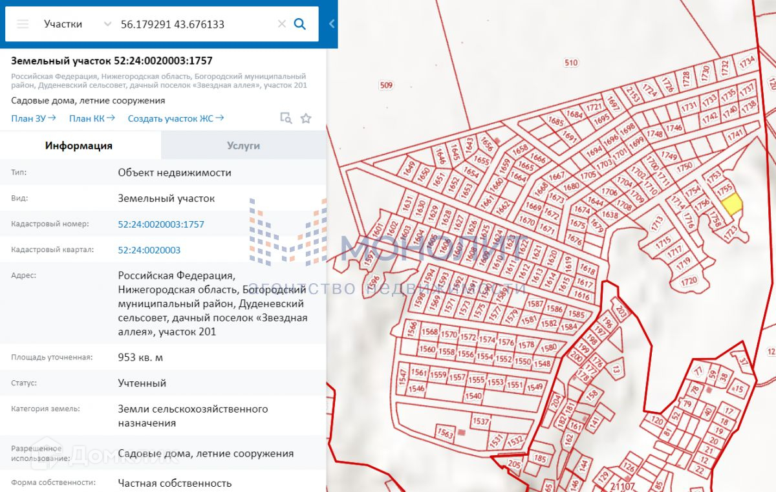Viewport: 776px width, 492px height.
Task: Switch to the Услуги tab
Action: (x=244, y=145)
